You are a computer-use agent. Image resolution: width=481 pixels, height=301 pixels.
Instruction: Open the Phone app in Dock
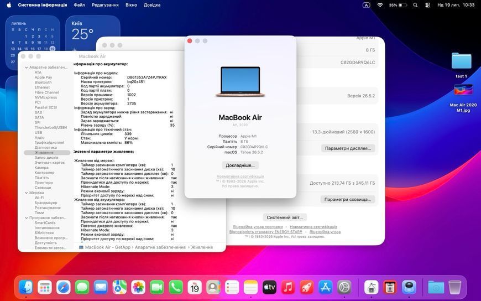coord(176,288)
